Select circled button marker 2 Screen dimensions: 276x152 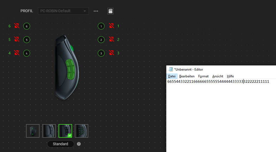coord(101,40)
